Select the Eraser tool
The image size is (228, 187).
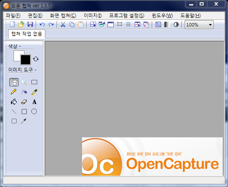[24, 102]
